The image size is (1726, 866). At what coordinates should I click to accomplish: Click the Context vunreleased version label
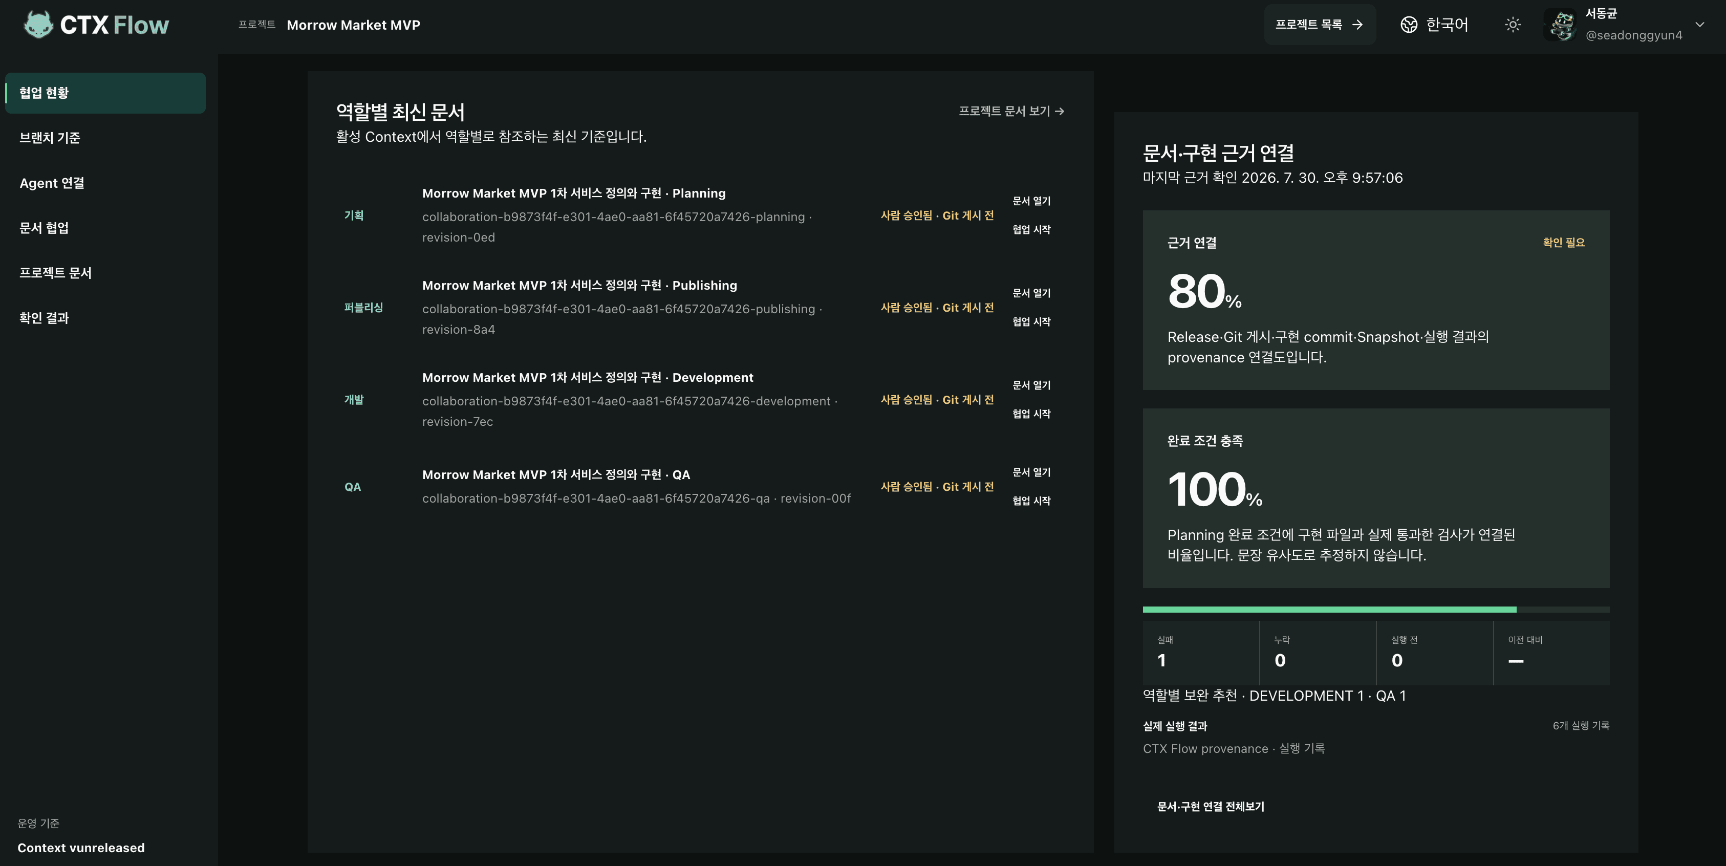point(81,848)
